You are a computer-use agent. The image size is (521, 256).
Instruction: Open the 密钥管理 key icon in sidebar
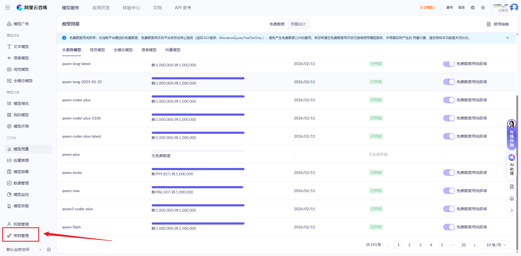pyautogui.click(x=9, y=236)
